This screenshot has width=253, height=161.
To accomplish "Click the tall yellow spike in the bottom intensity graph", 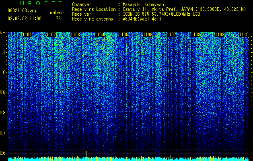I will [x=86, y=156].
